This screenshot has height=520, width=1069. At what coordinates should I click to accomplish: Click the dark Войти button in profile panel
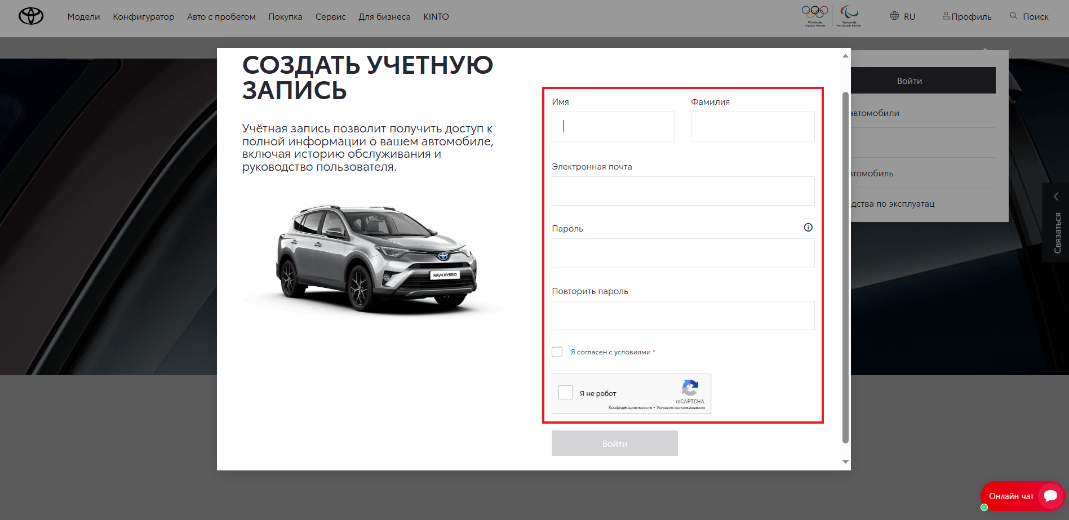tap(923, 81)
